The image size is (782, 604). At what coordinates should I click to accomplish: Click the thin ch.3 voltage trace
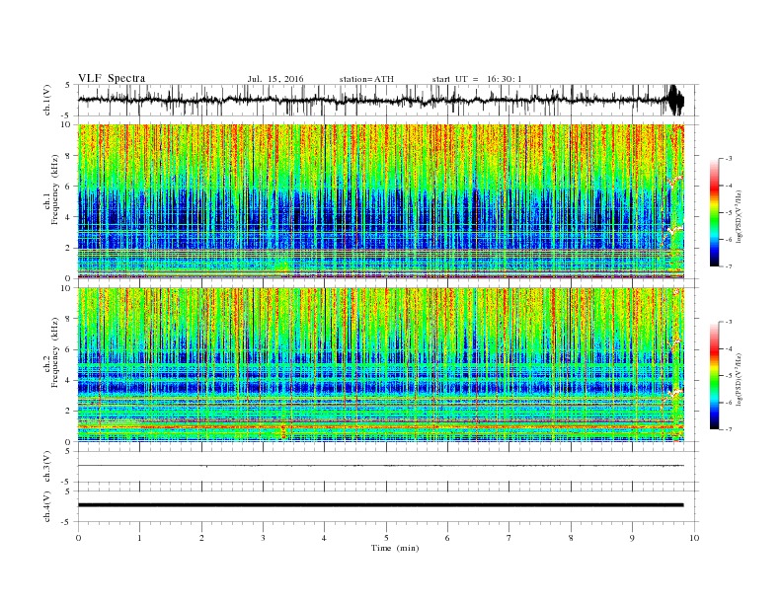[380, 466]
